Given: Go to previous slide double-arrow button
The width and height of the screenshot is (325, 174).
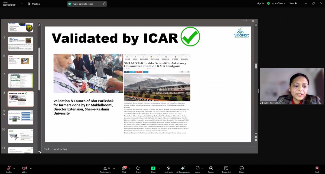Looking at the screenshot, I should (x=256, y=137).
